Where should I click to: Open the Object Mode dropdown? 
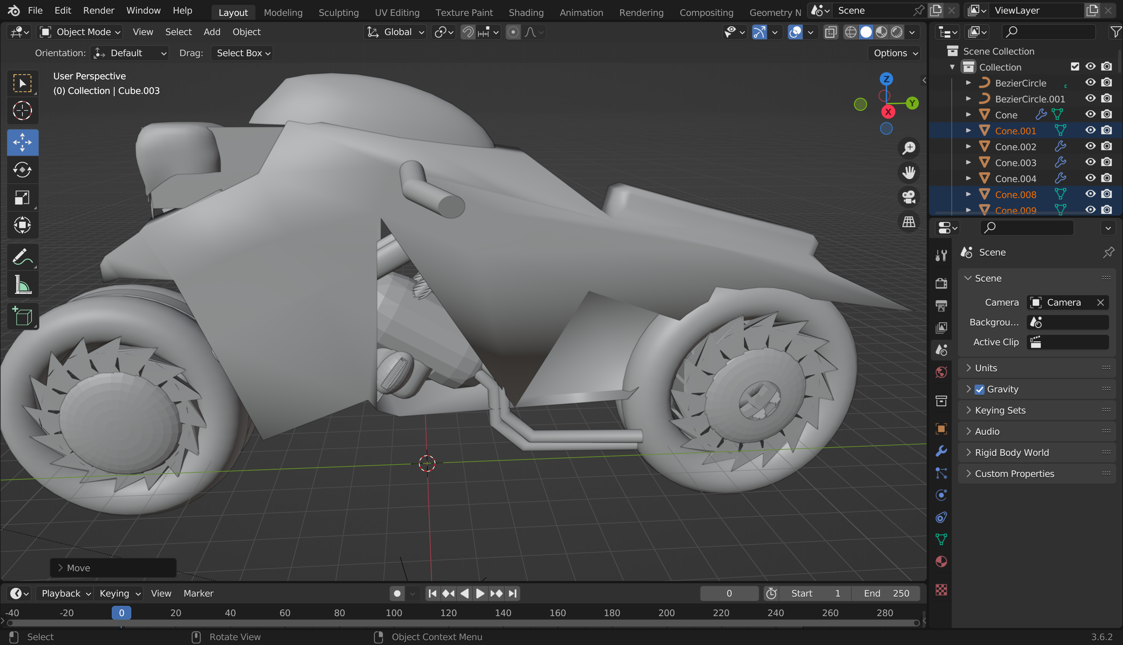(80, 32)
